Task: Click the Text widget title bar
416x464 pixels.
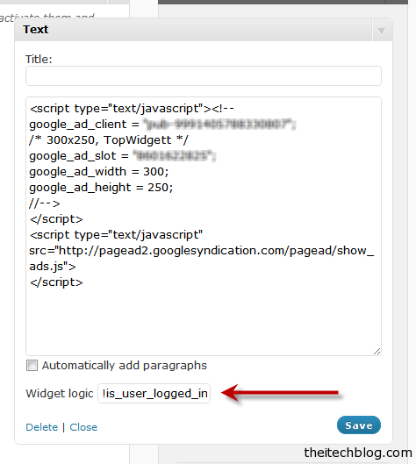Action: click(204, 30)
